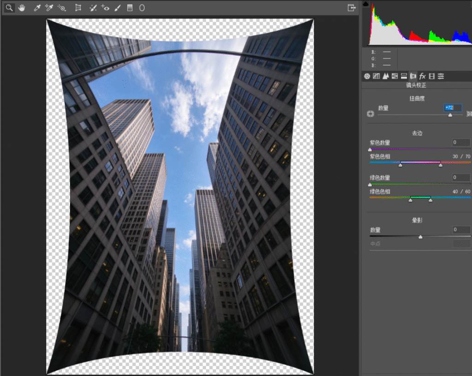Click barrel distortion icon left of slider
472x376 pixels.
click(371, 114)
